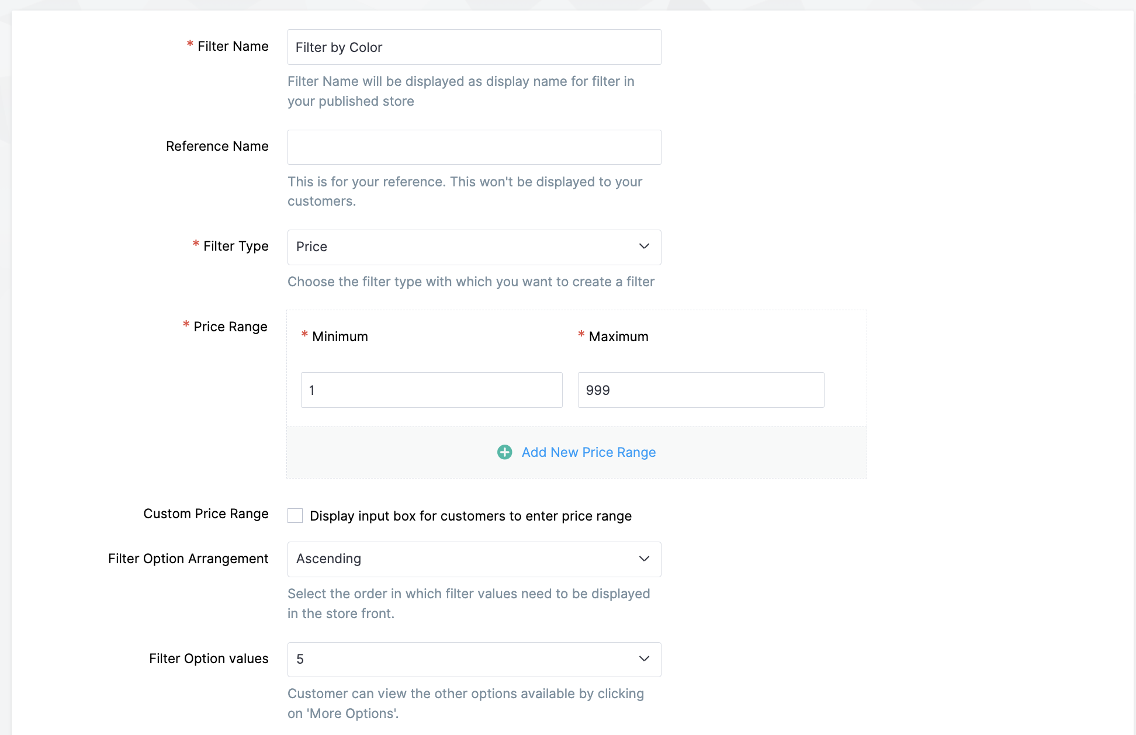This screenshot has width=1136, height=735.
Task: Focus the empty Reference Name field
Action: [x=474, y=147]
